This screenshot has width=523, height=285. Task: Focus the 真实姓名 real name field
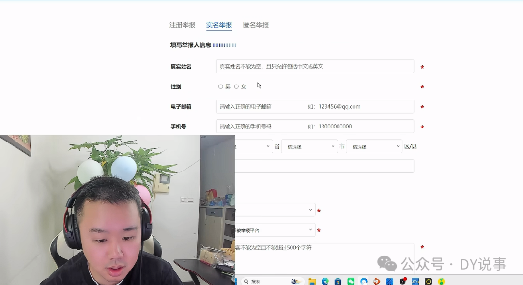tap(315, 67)
